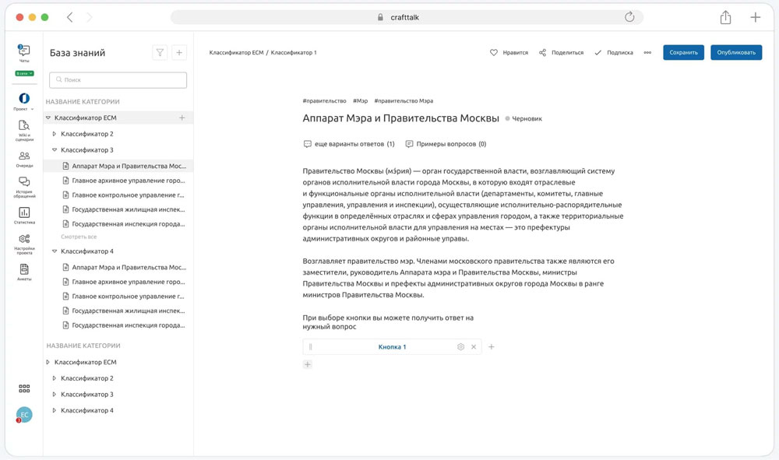
Task: Open Государственная инспекция города under Классификатор 3
Action: (124, 224)
